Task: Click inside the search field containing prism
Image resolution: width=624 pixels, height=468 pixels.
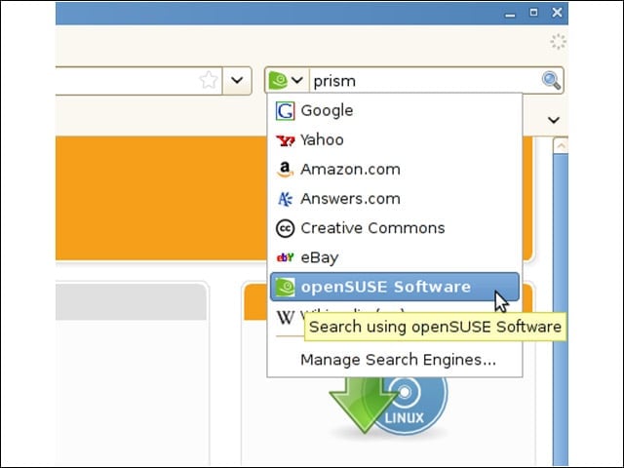Action: (424, 81)
